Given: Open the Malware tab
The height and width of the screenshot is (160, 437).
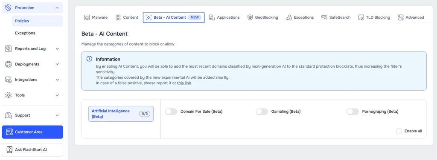Looking at the screenshot, I should [x=96, y=17].
